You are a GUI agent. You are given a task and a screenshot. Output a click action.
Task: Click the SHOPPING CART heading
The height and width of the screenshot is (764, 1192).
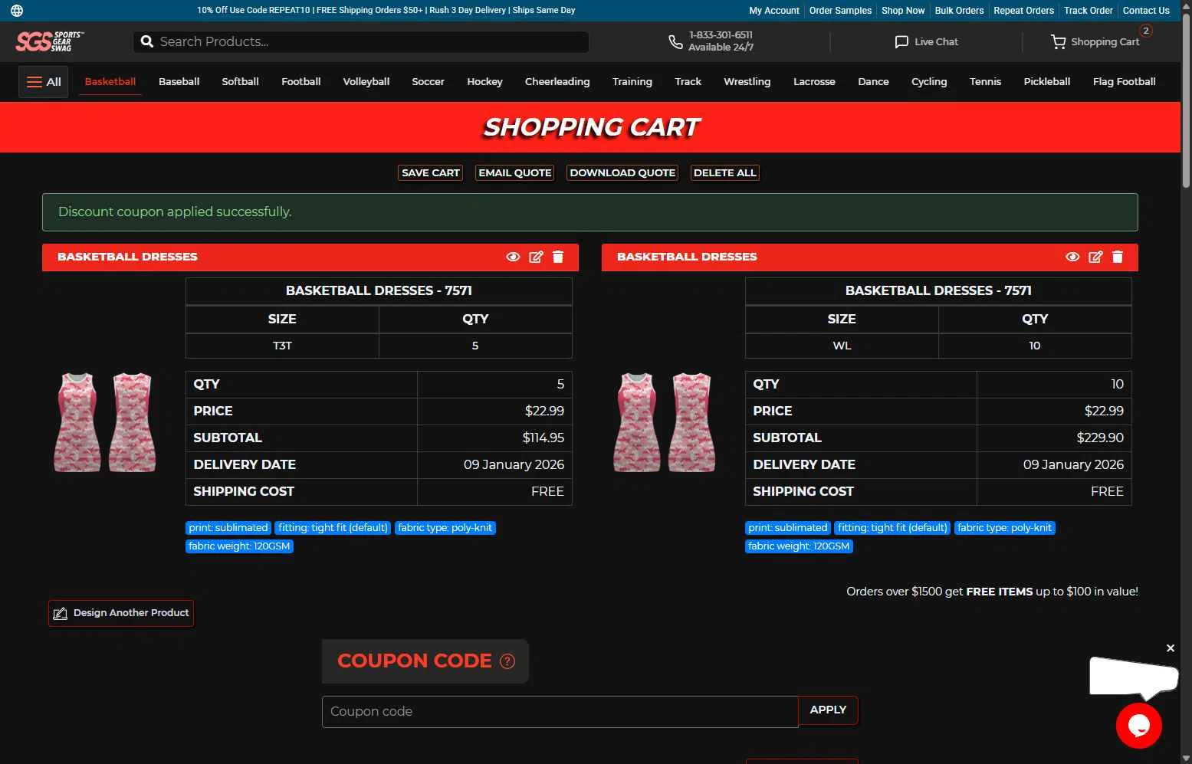pos(591,127)
